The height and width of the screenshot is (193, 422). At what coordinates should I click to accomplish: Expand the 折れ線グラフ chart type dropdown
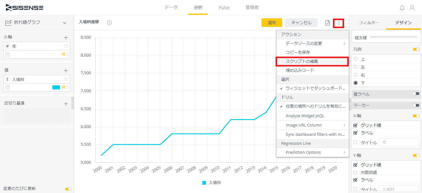[x=65, y=23]
